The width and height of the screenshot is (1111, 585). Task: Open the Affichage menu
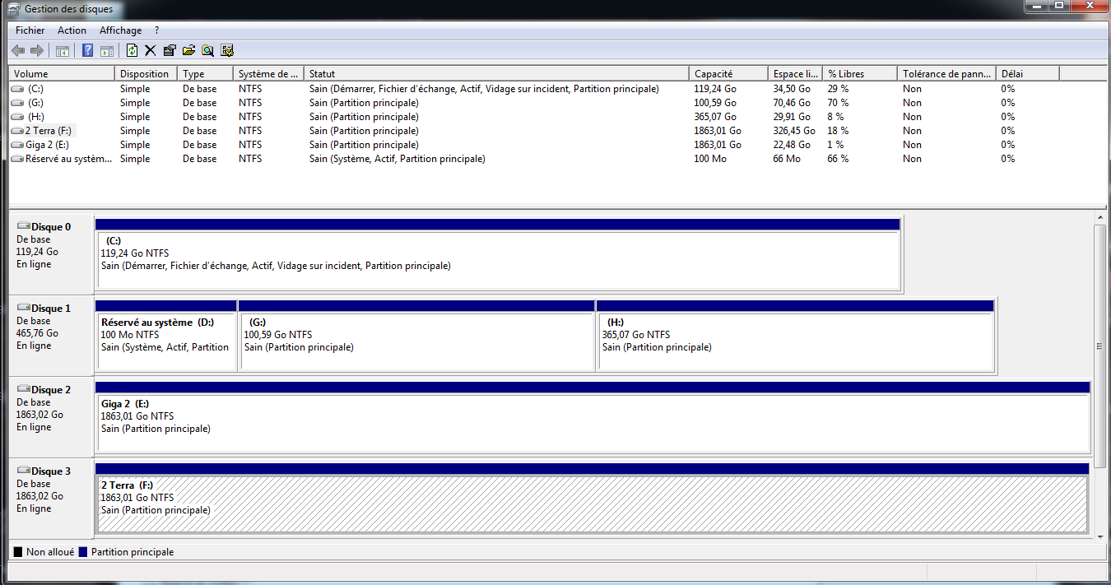121,30
